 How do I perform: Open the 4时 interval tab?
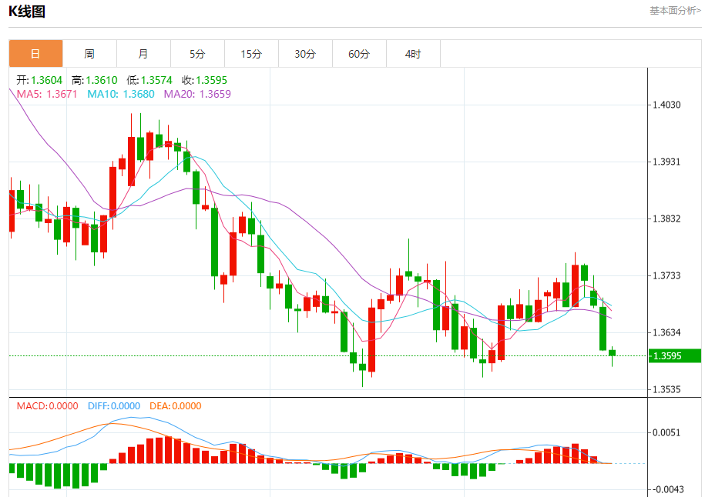pos(413,54)
